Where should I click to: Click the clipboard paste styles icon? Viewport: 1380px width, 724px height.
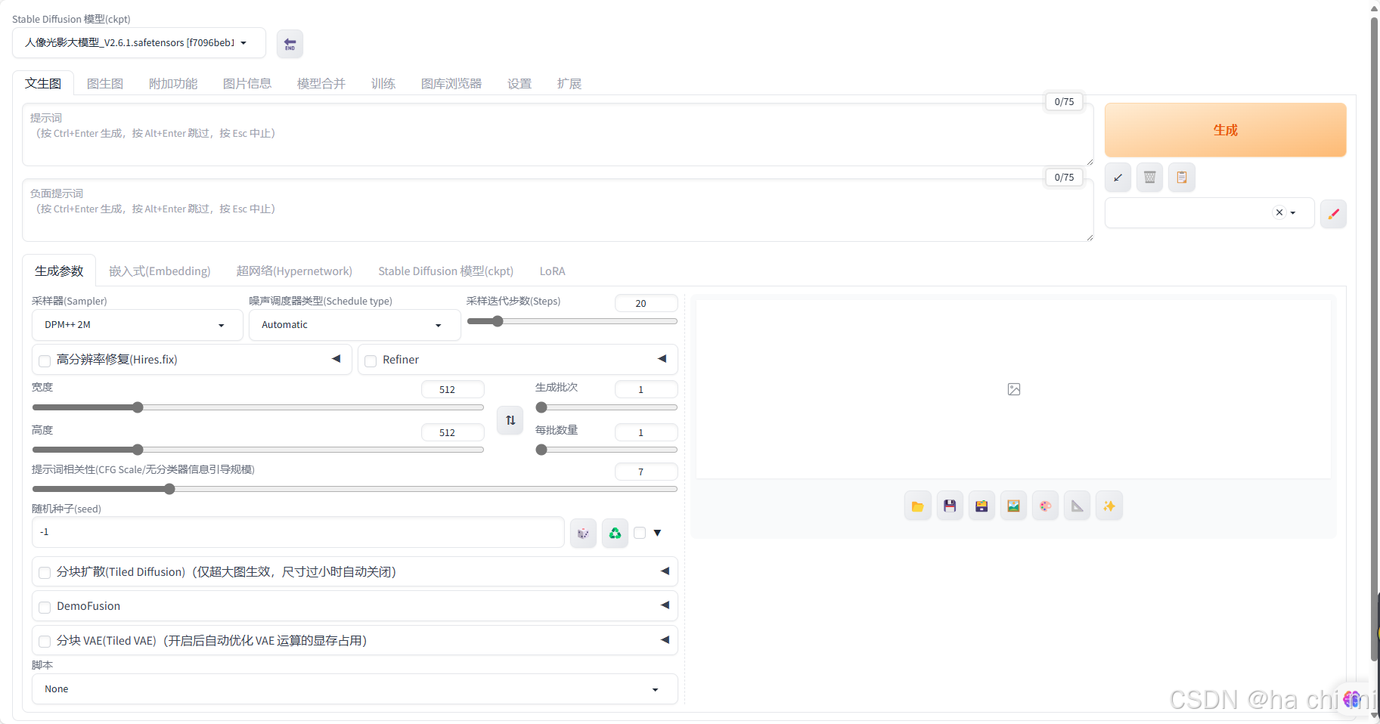(x=1181, y=178)
